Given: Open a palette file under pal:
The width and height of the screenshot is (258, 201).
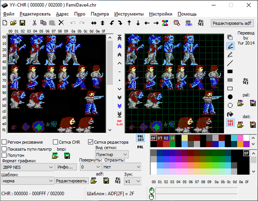Looking at the screenshot, I should [241, 103].
